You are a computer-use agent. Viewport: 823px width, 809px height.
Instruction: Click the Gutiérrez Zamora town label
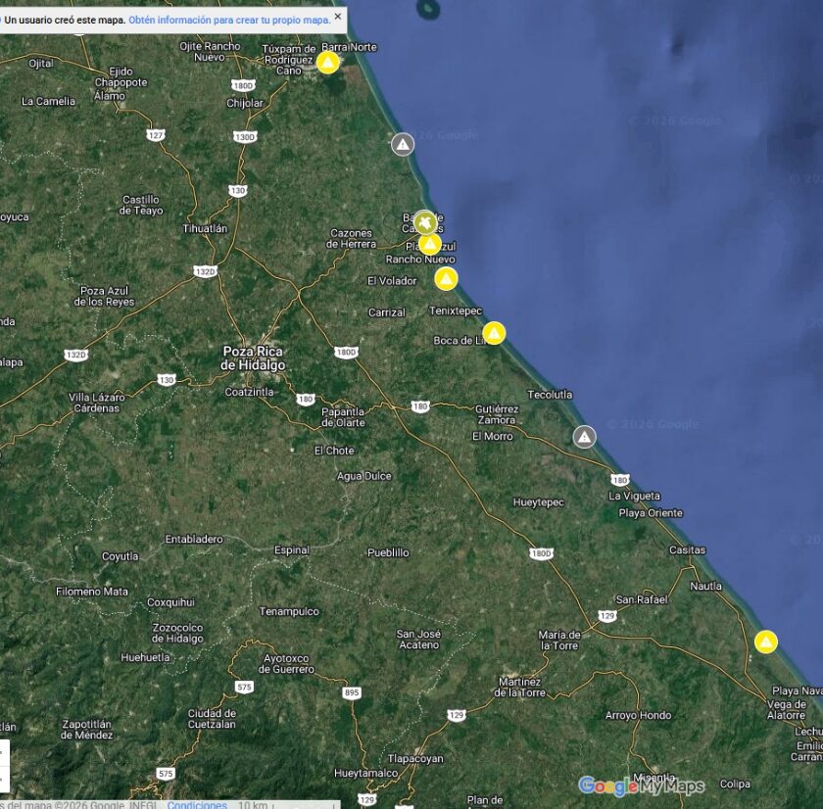[x=496, y=413]
